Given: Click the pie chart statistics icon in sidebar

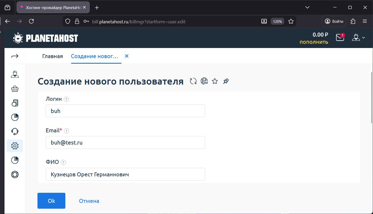Looking at the screenshot, I should point(15,117).
